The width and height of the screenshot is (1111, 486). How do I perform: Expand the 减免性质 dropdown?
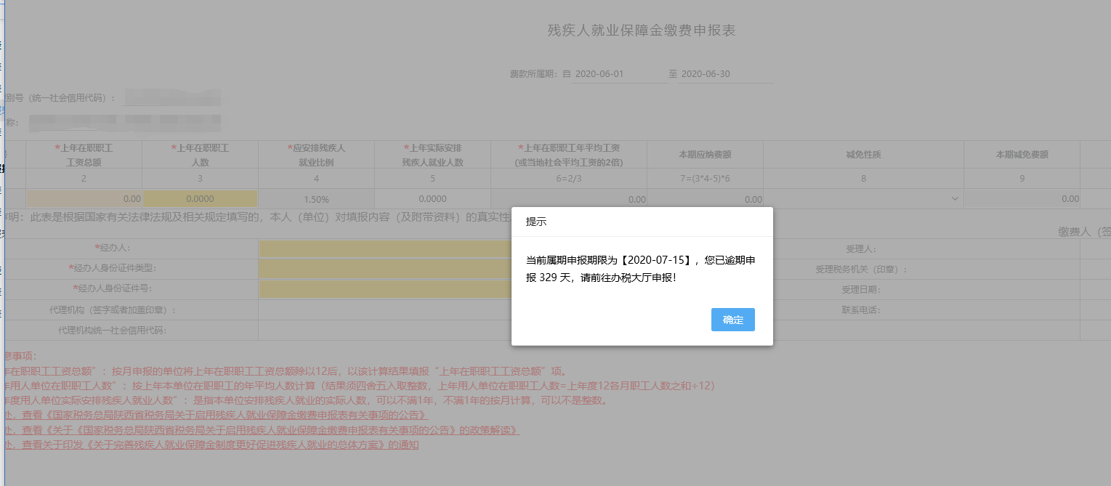[863, 199]
